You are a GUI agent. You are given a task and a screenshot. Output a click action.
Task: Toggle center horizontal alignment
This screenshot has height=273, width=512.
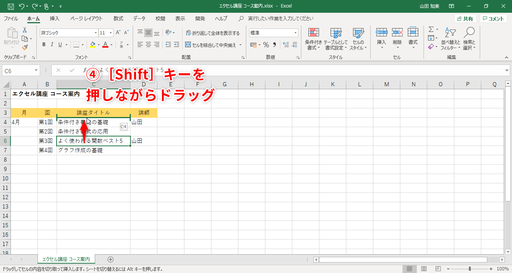coord(148,45)
